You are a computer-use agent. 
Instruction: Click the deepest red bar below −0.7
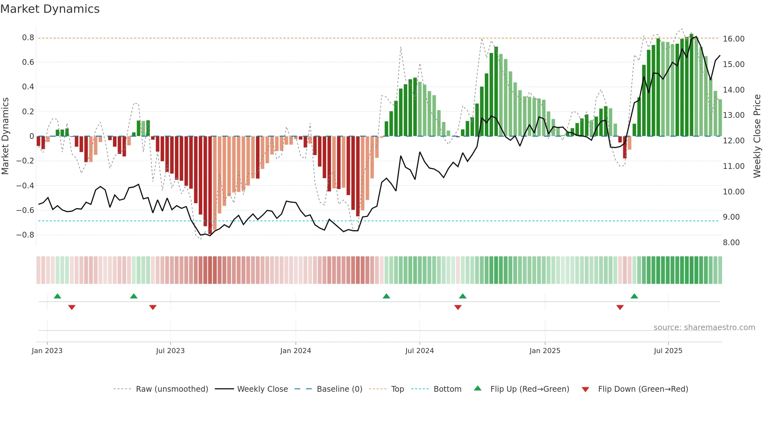pyautogui.click(x=210, y=185)
